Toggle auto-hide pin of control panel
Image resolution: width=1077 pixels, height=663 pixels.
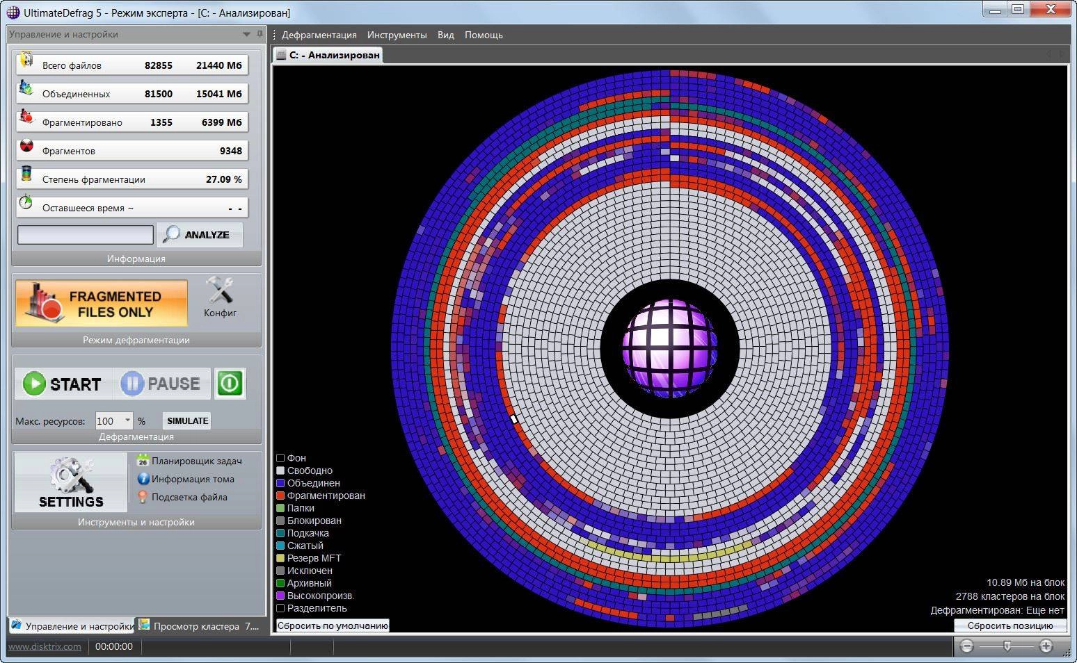point(260,34)
